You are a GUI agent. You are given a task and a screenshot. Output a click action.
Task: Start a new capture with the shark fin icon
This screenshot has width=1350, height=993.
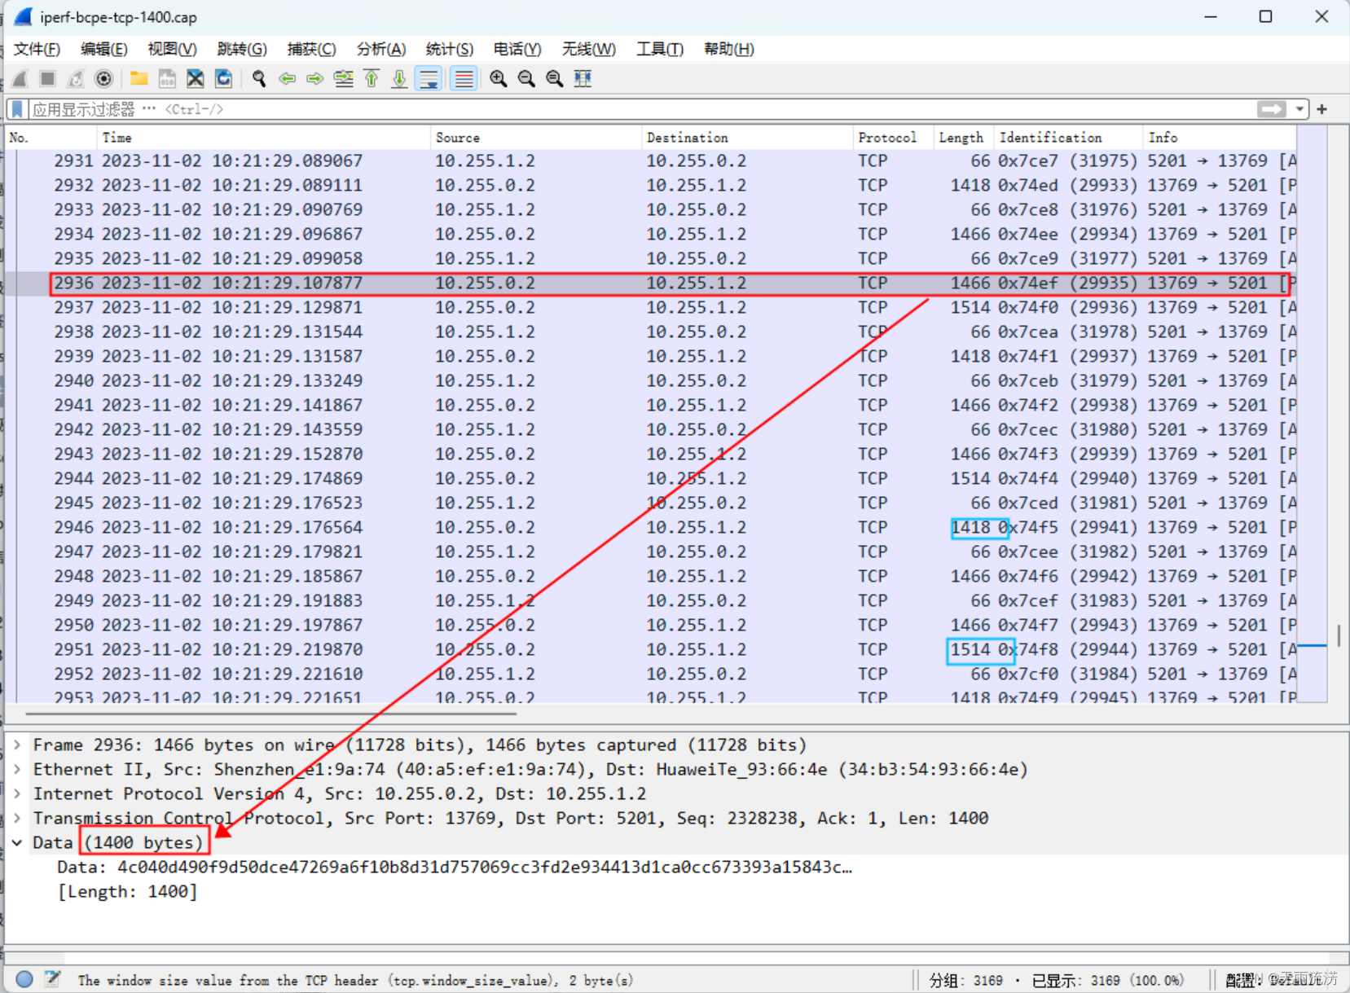pyautogui.click(x=20, y=78)
